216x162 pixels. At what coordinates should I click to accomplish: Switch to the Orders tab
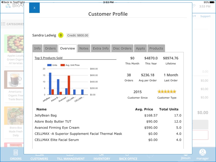pos(50,48)
